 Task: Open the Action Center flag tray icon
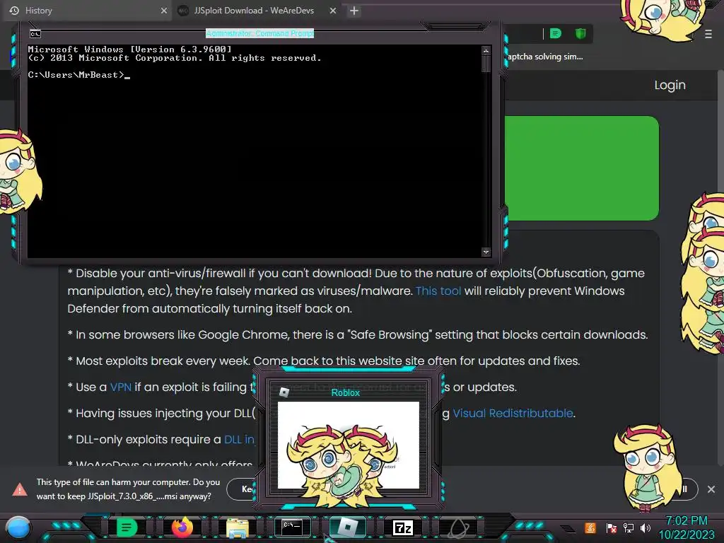(x=611, y=527)
